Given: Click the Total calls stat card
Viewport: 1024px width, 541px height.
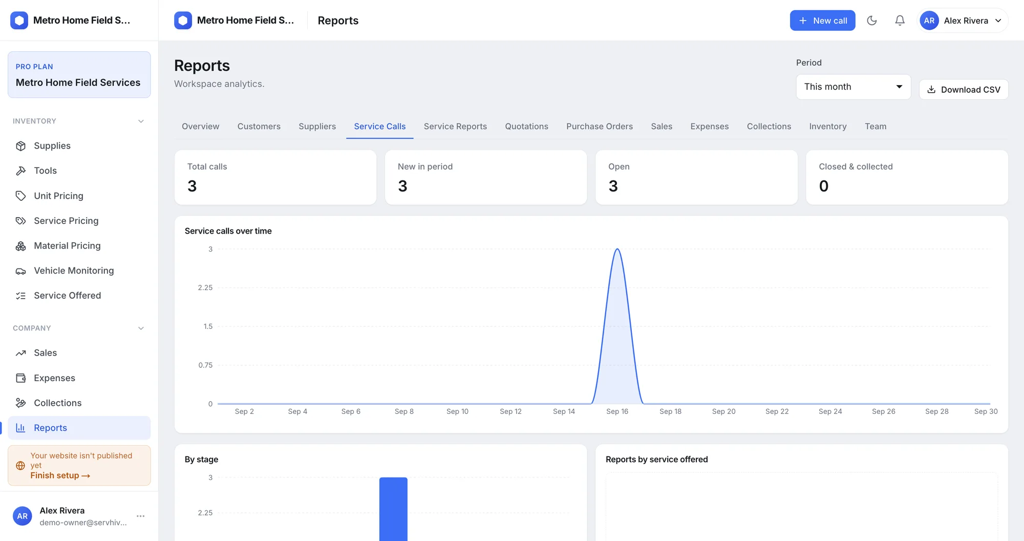Looking at the screenshot, I should (275, 177).
